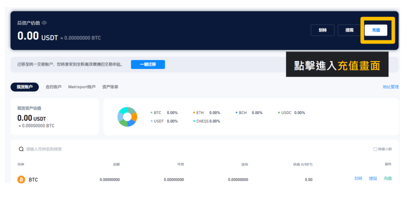Open the 资产账单 tab

tap(110, 87)
